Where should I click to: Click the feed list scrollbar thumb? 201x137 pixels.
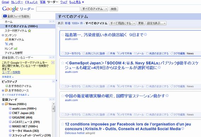point(54,109)
